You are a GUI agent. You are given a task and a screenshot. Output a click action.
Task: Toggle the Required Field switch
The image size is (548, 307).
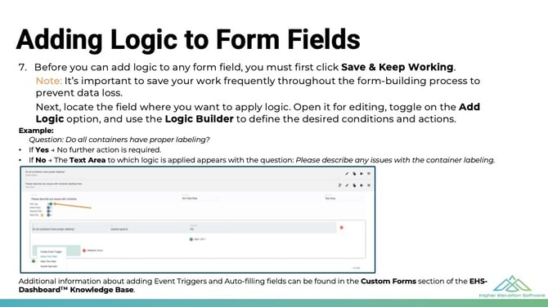49,211
